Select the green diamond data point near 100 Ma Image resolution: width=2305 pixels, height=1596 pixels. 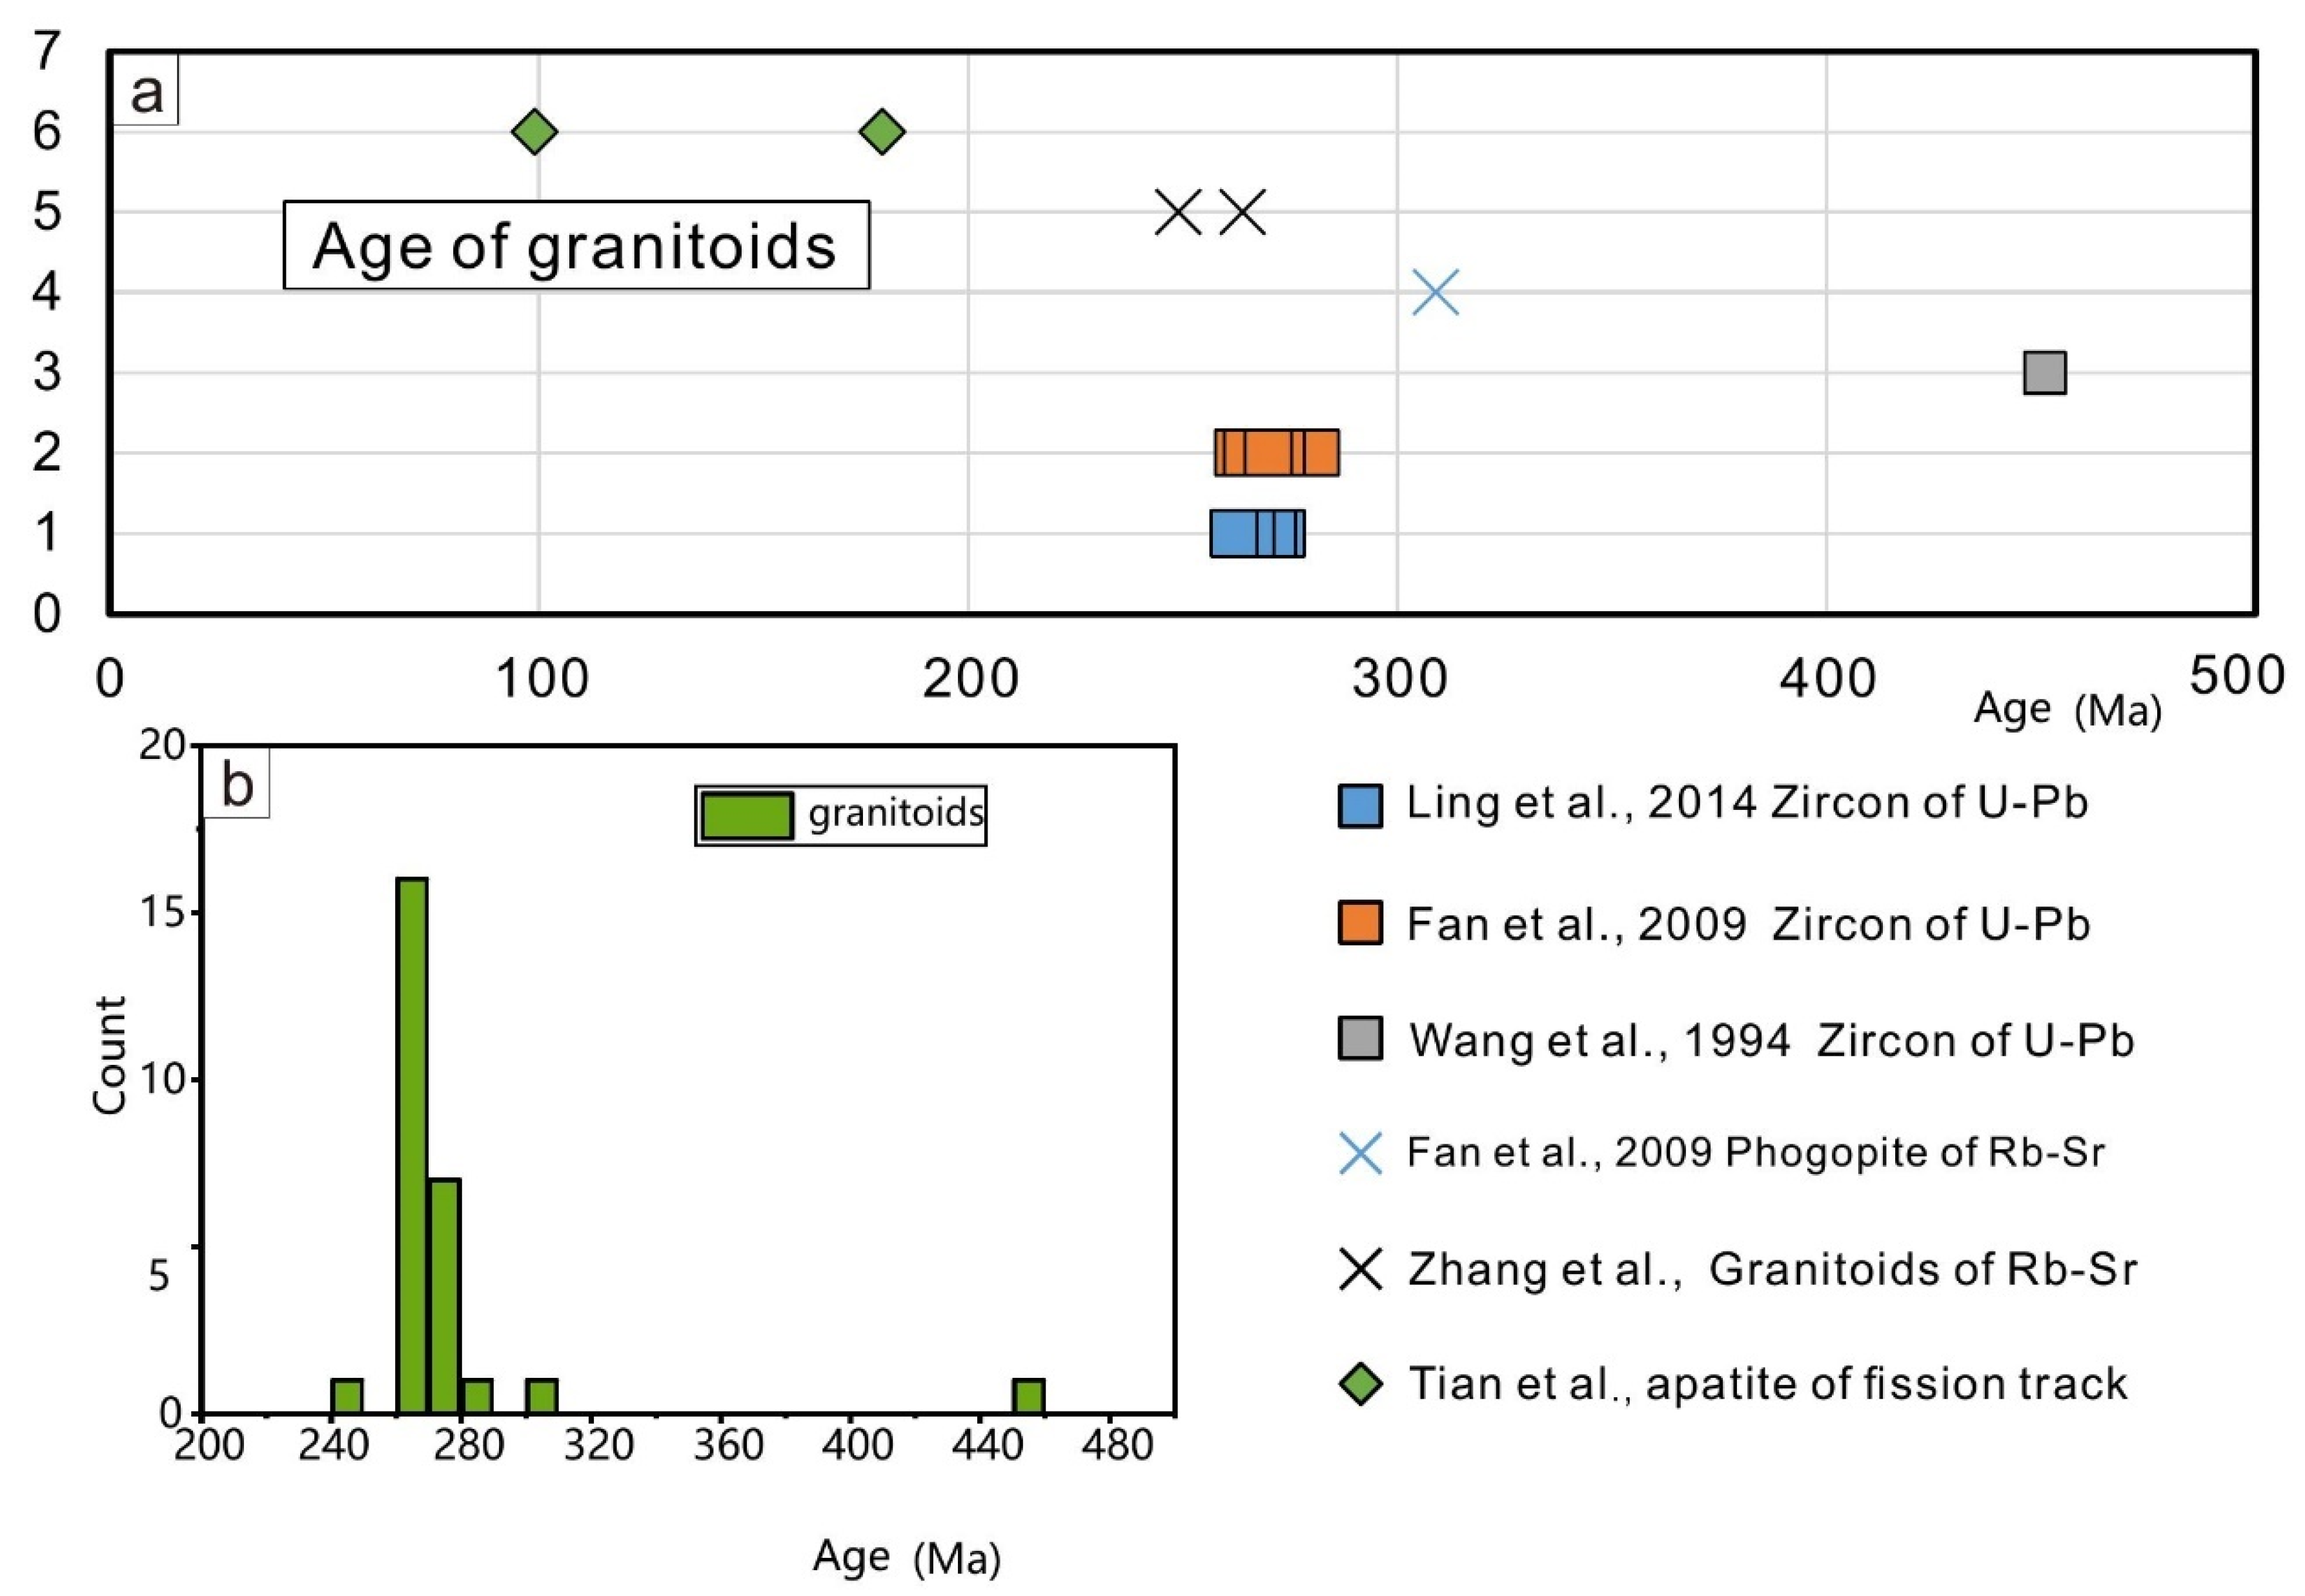[x=534, y=131]
